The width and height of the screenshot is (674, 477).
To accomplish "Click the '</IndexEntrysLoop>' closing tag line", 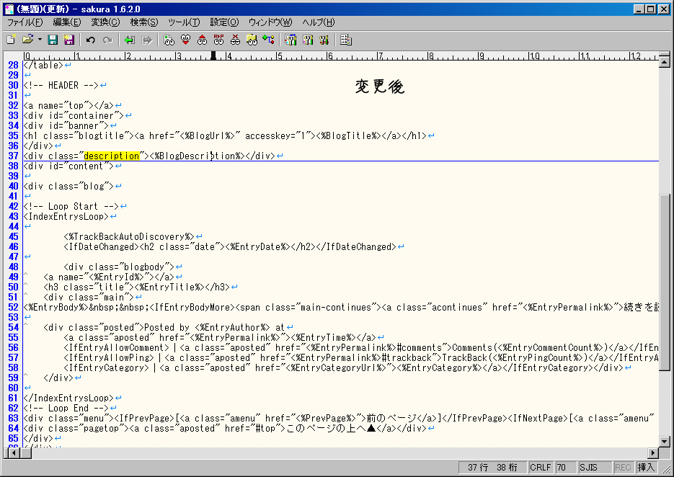I will pyautogui.click(x=68, y=398).
